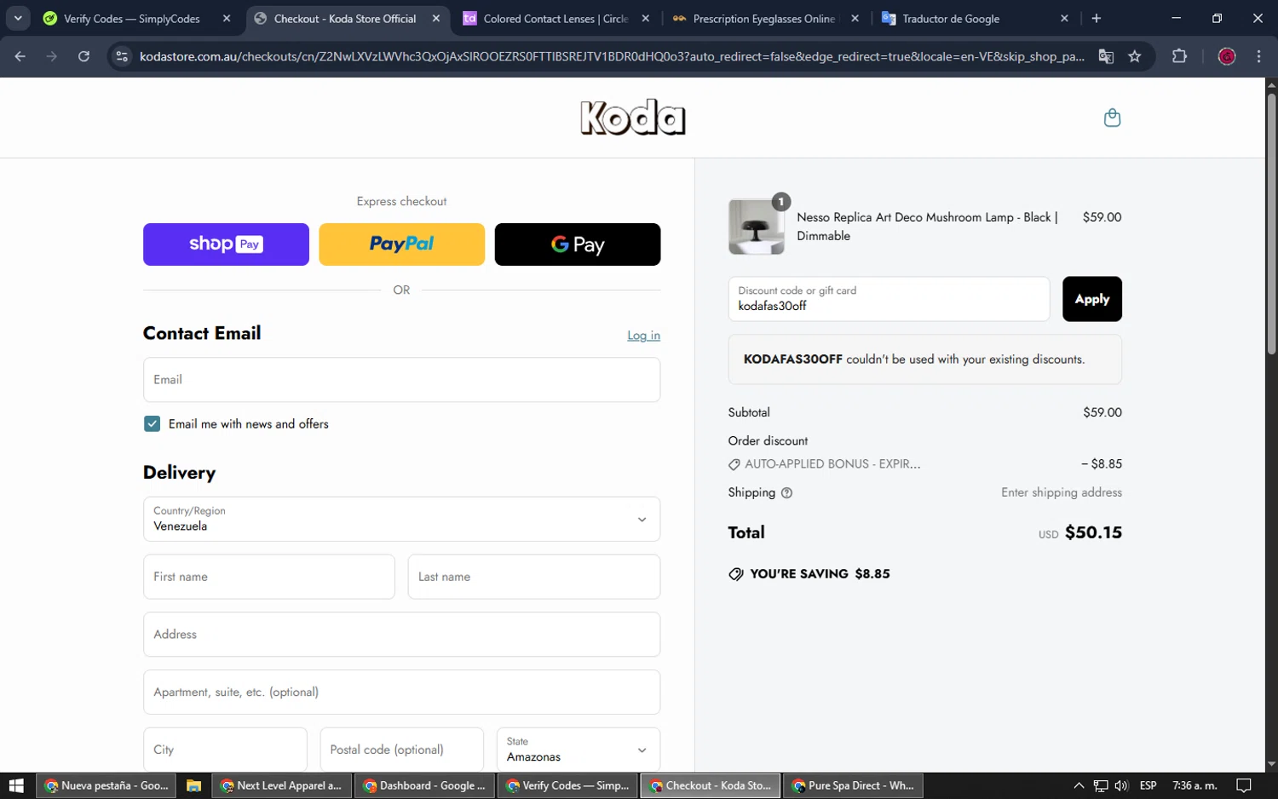The height and width of the screenshot is (799, 1278).
Task: Open Verify Codes — Simp... taskbar window
Action: 567,785
